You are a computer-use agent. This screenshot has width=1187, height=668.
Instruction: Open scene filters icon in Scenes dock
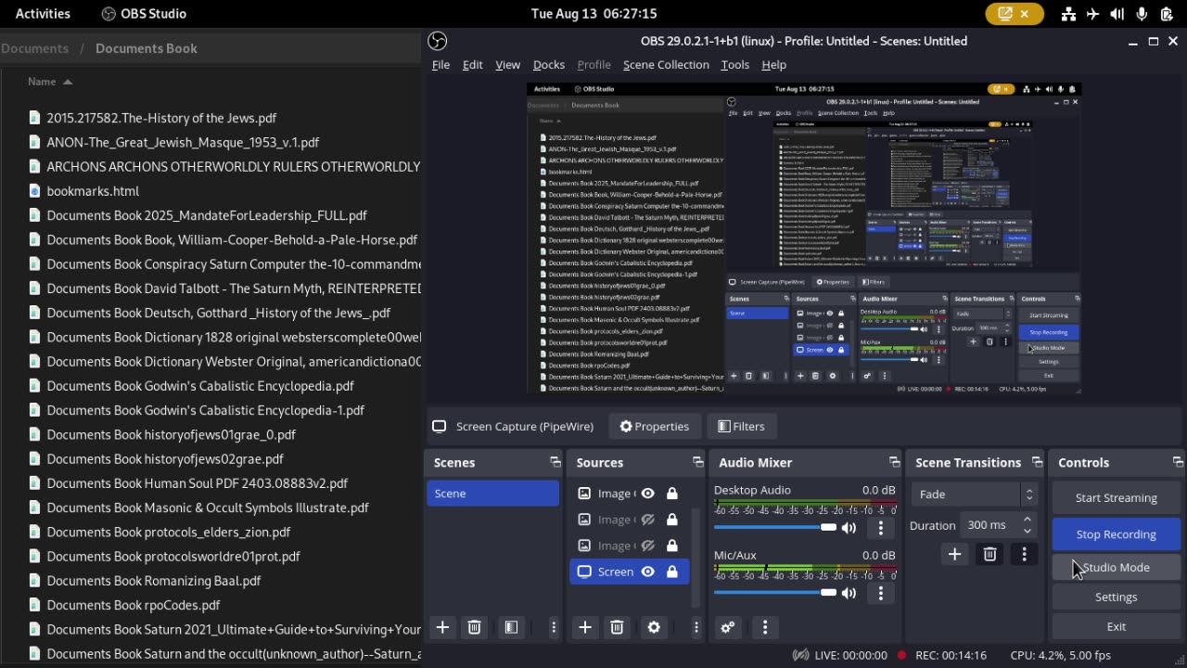[x=511, y=627]
